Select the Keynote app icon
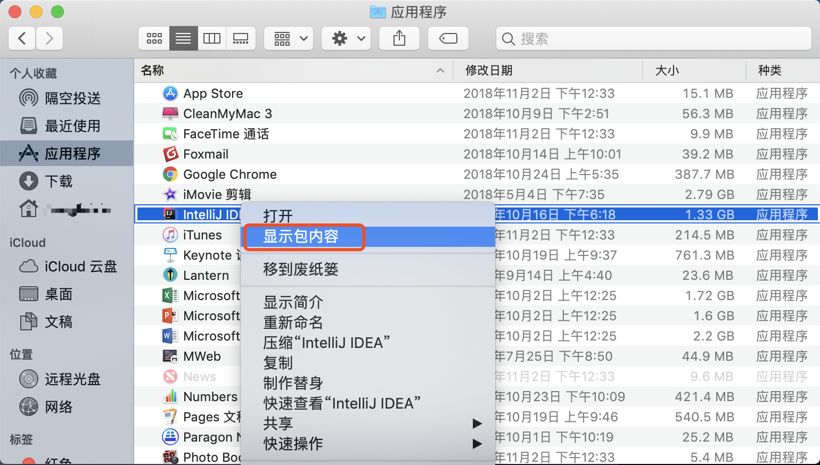This screenshot has height=465, width=820. 170,255
